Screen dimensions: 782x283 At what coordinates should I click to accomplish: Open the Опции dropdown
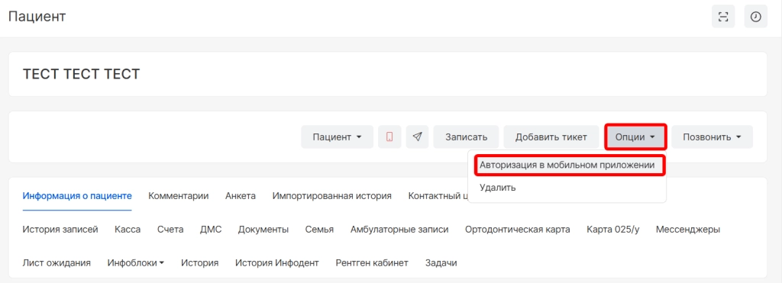tap(635, 137)
